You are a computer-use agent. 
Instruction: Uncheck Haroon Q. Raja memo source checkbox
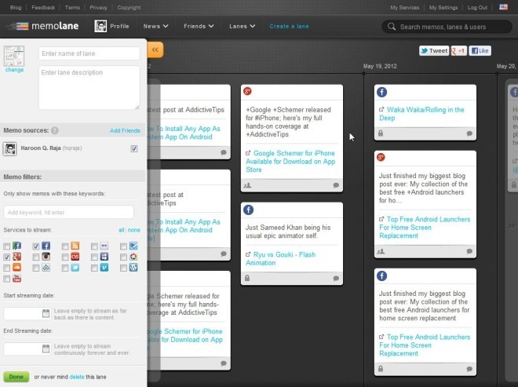click(134, 148)
